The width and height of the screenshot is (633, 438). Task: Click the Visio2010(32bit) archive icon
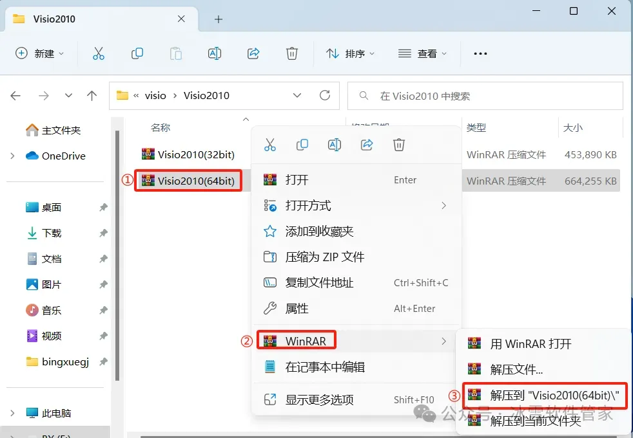(x=148, y=154)
